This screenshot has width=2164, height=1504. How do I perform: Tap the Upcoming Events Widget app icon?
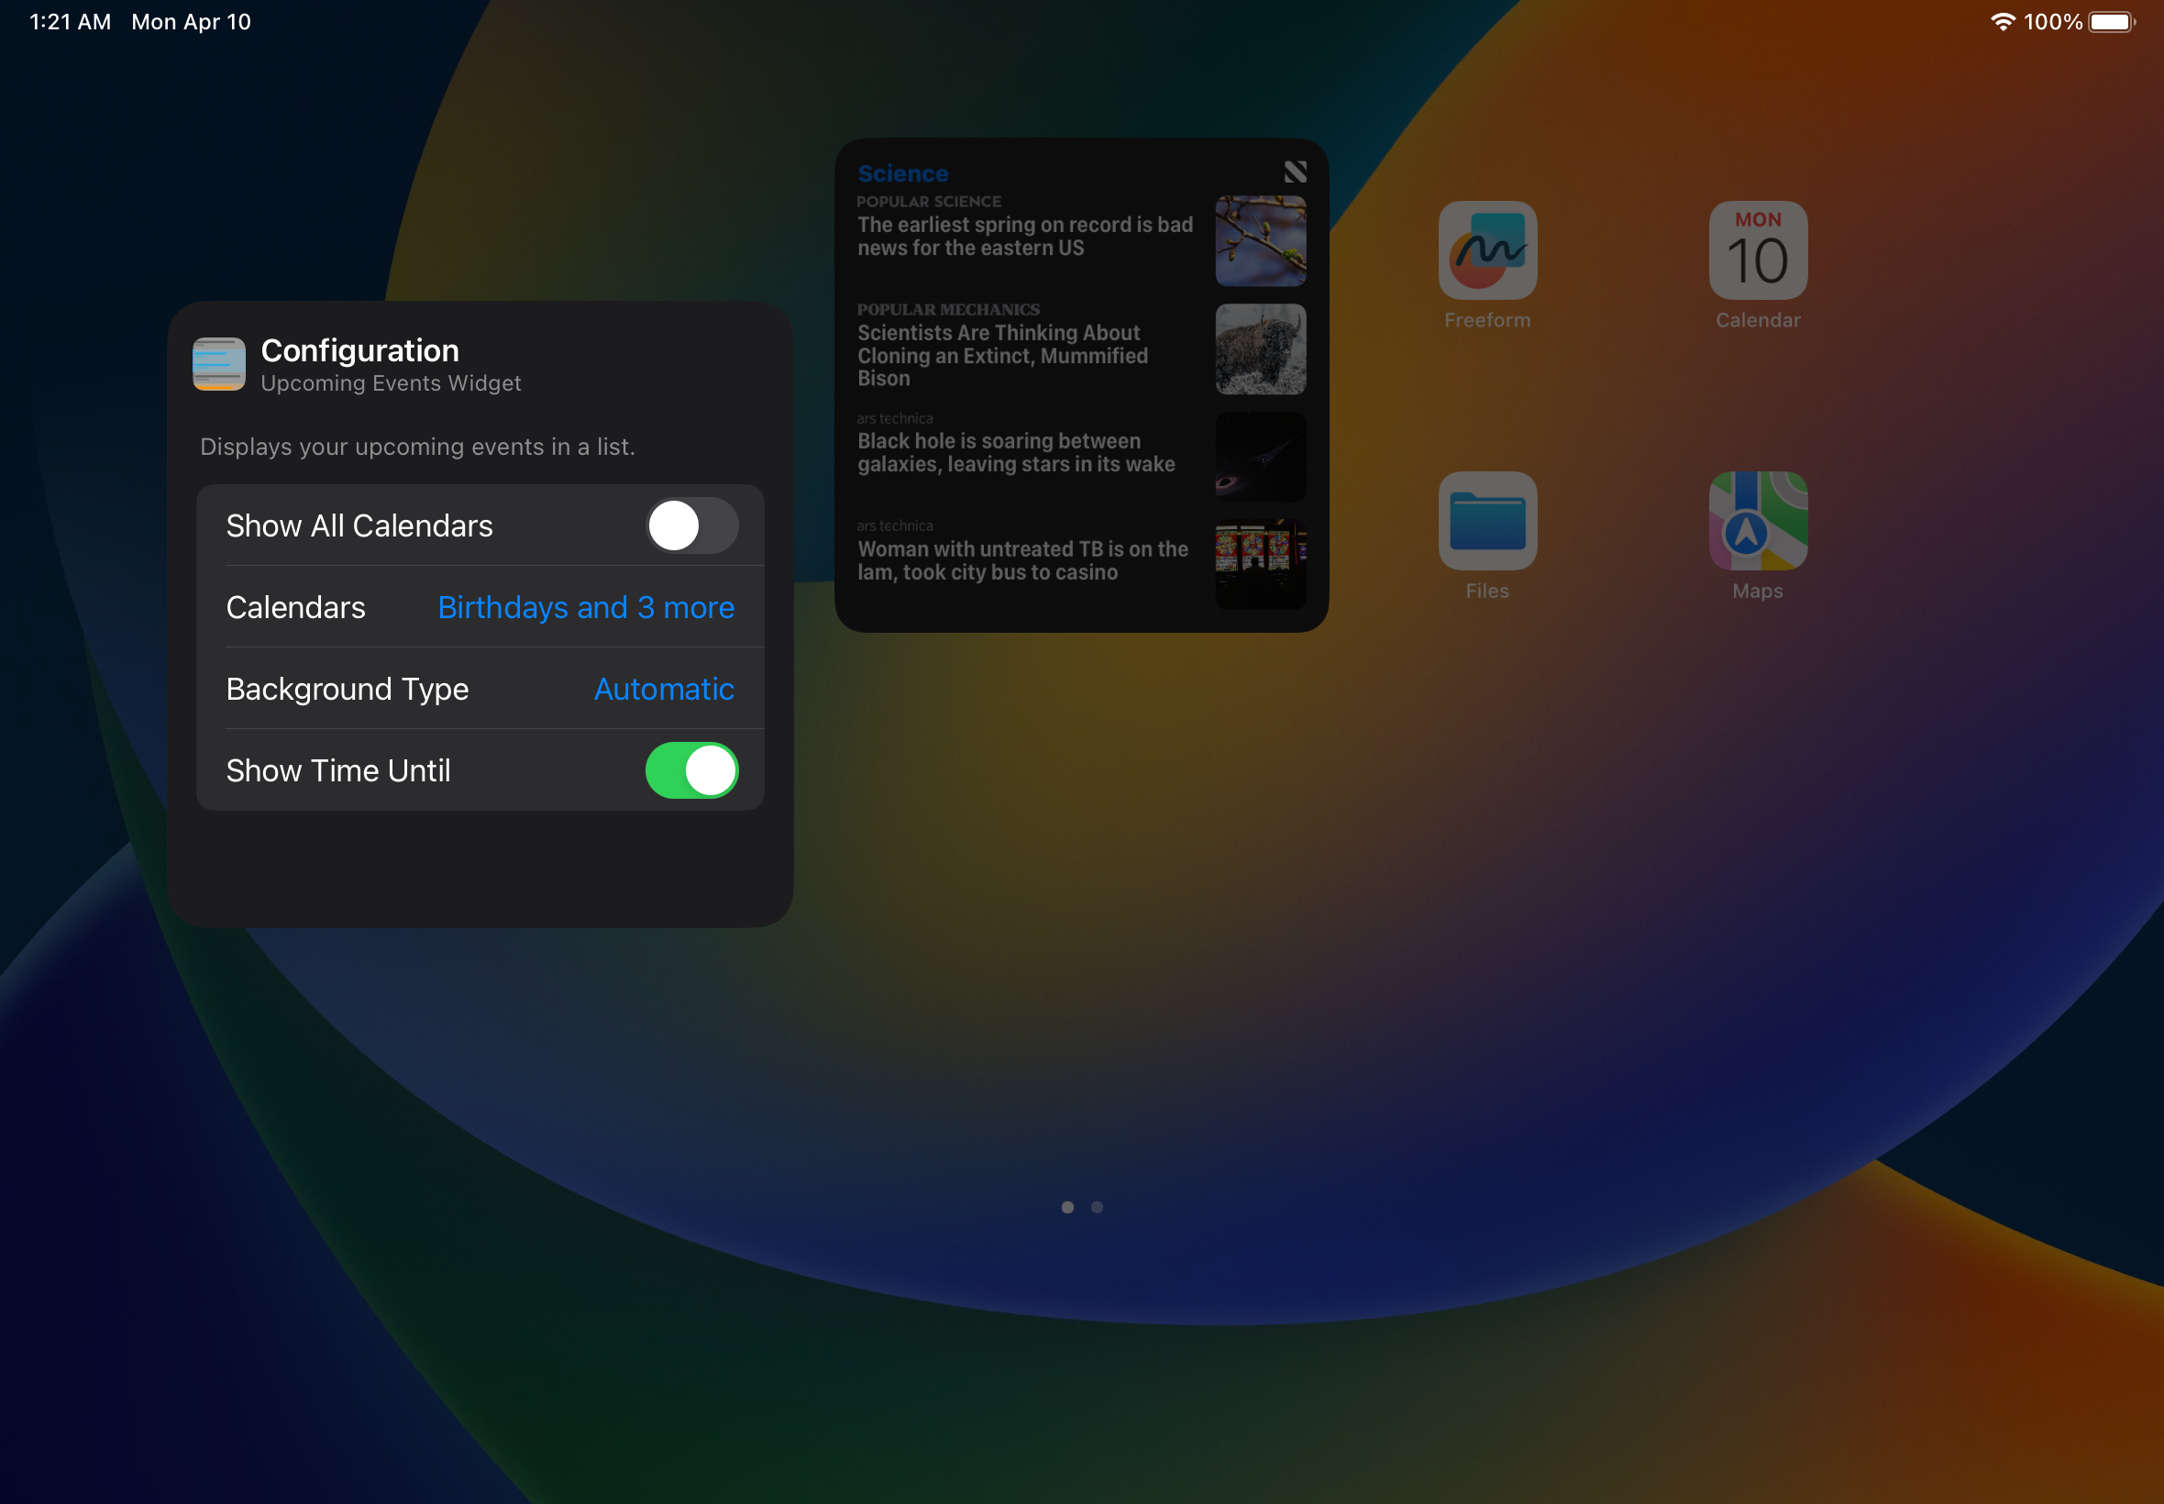pyautogui.click(x=218, y=364)
